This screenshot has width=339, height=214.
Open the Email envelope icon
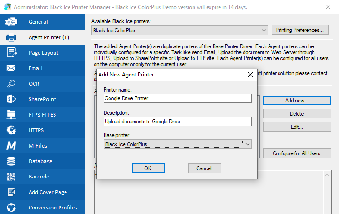coord(11,68)
